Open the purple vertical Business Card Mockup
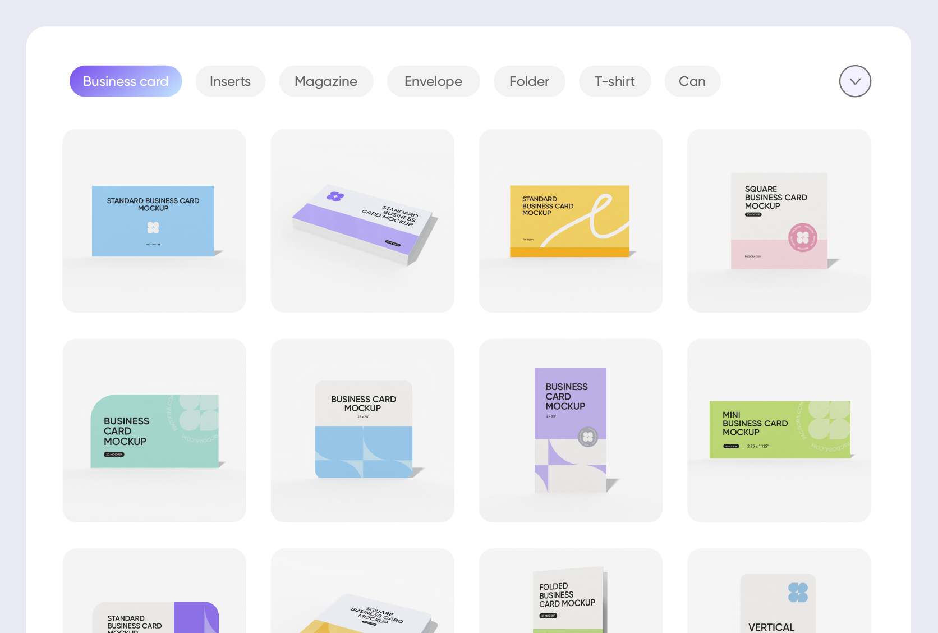Screen dimensions: 938x633 click(571, 430)
